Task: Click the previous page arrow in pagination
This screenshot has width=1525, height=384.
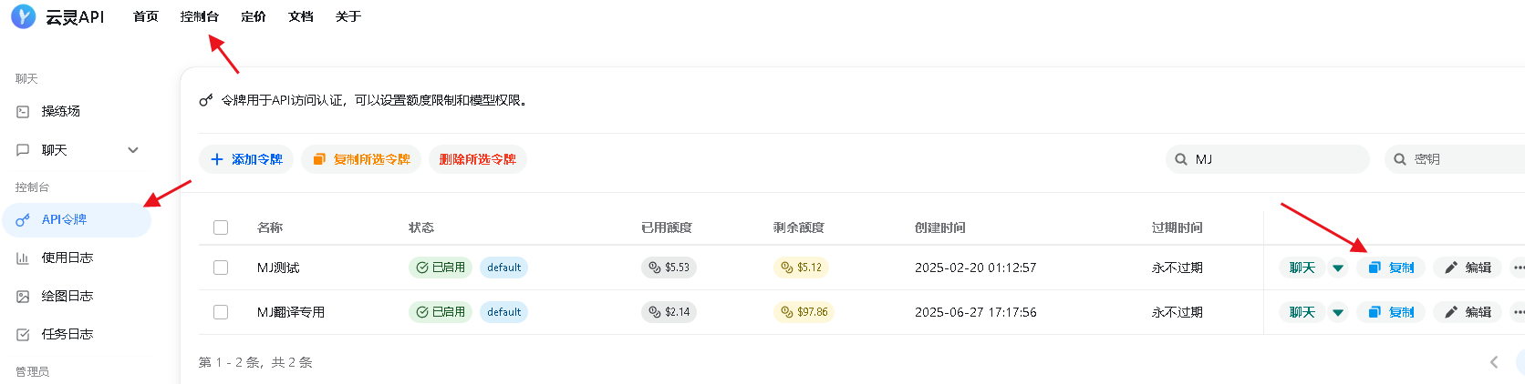Action: pyautogui.click(x=1494, y=362)
